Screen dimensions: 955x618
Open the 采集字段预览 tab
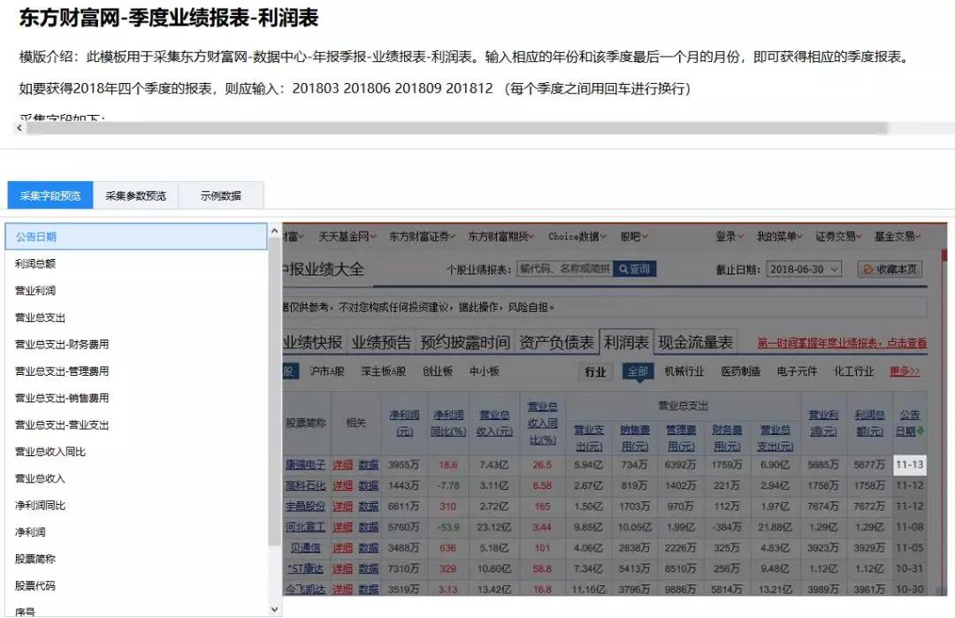coord(50,195)
